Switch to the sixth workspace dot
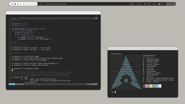185x104 pixels. point(26,4)
